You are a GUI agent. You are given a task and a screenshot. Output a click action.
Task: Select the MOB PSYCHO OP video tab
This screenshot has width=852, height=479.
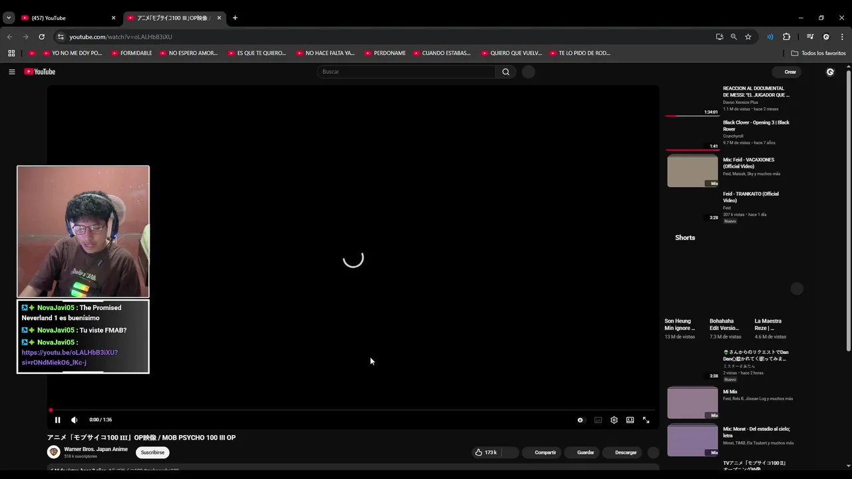click(173, 18)
